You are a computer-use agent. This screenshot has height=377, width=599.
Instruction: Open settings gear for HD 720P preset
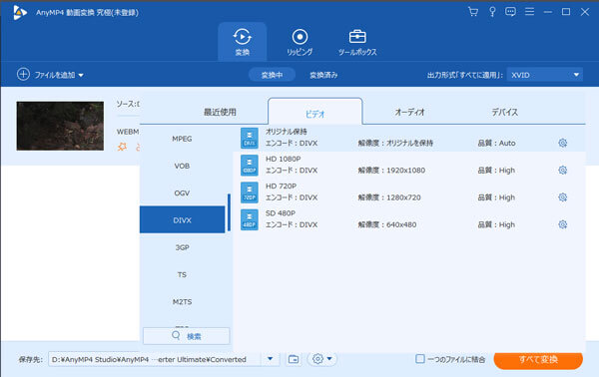(562, 196)
